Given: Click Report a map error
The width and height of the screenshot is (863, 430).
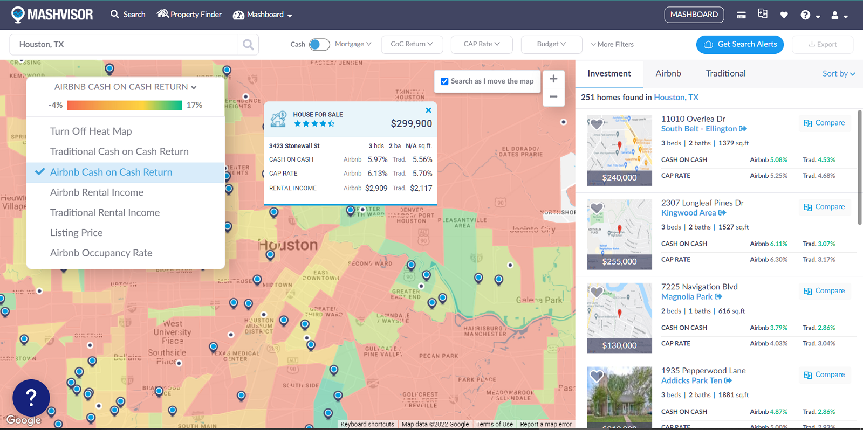Looking at the screenshot, I should [x=545, y=425].
